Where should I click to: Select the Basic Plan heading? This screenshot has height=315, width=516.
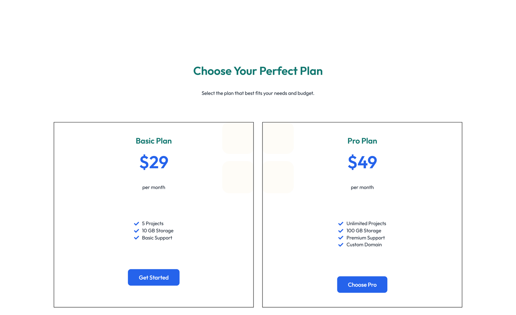154,141
